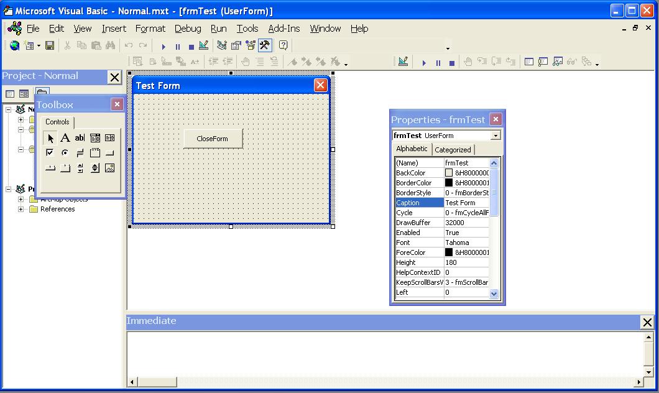Open the Debug menu
659x393 pixels.
(x=188, y=29)
